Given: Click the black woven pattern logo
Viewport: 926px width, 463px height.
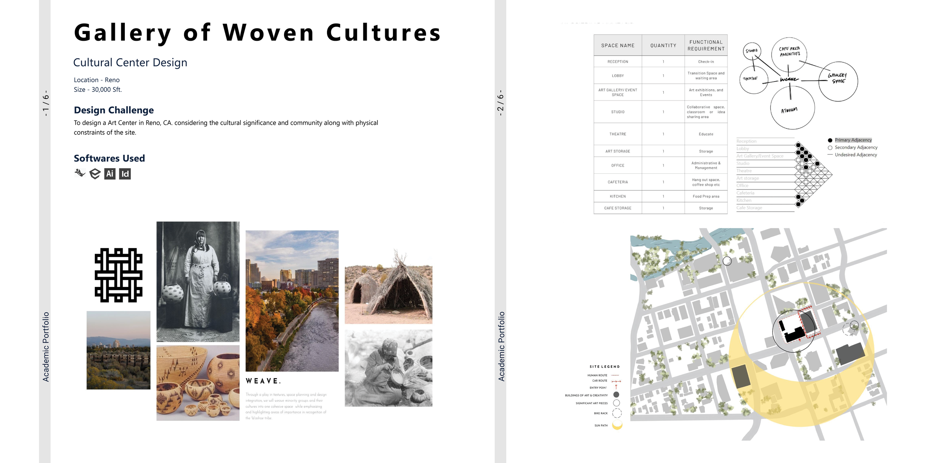Looking at the screenshot, I should point(119,275).
